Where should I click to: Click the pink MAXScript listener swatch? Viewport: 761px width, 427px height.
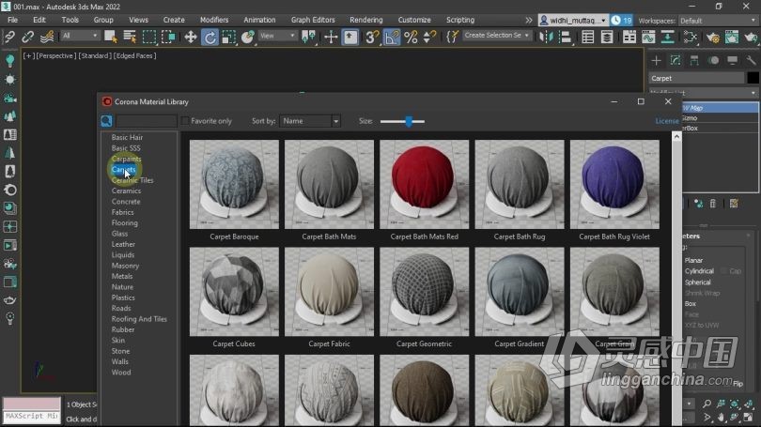click(32, 404)
